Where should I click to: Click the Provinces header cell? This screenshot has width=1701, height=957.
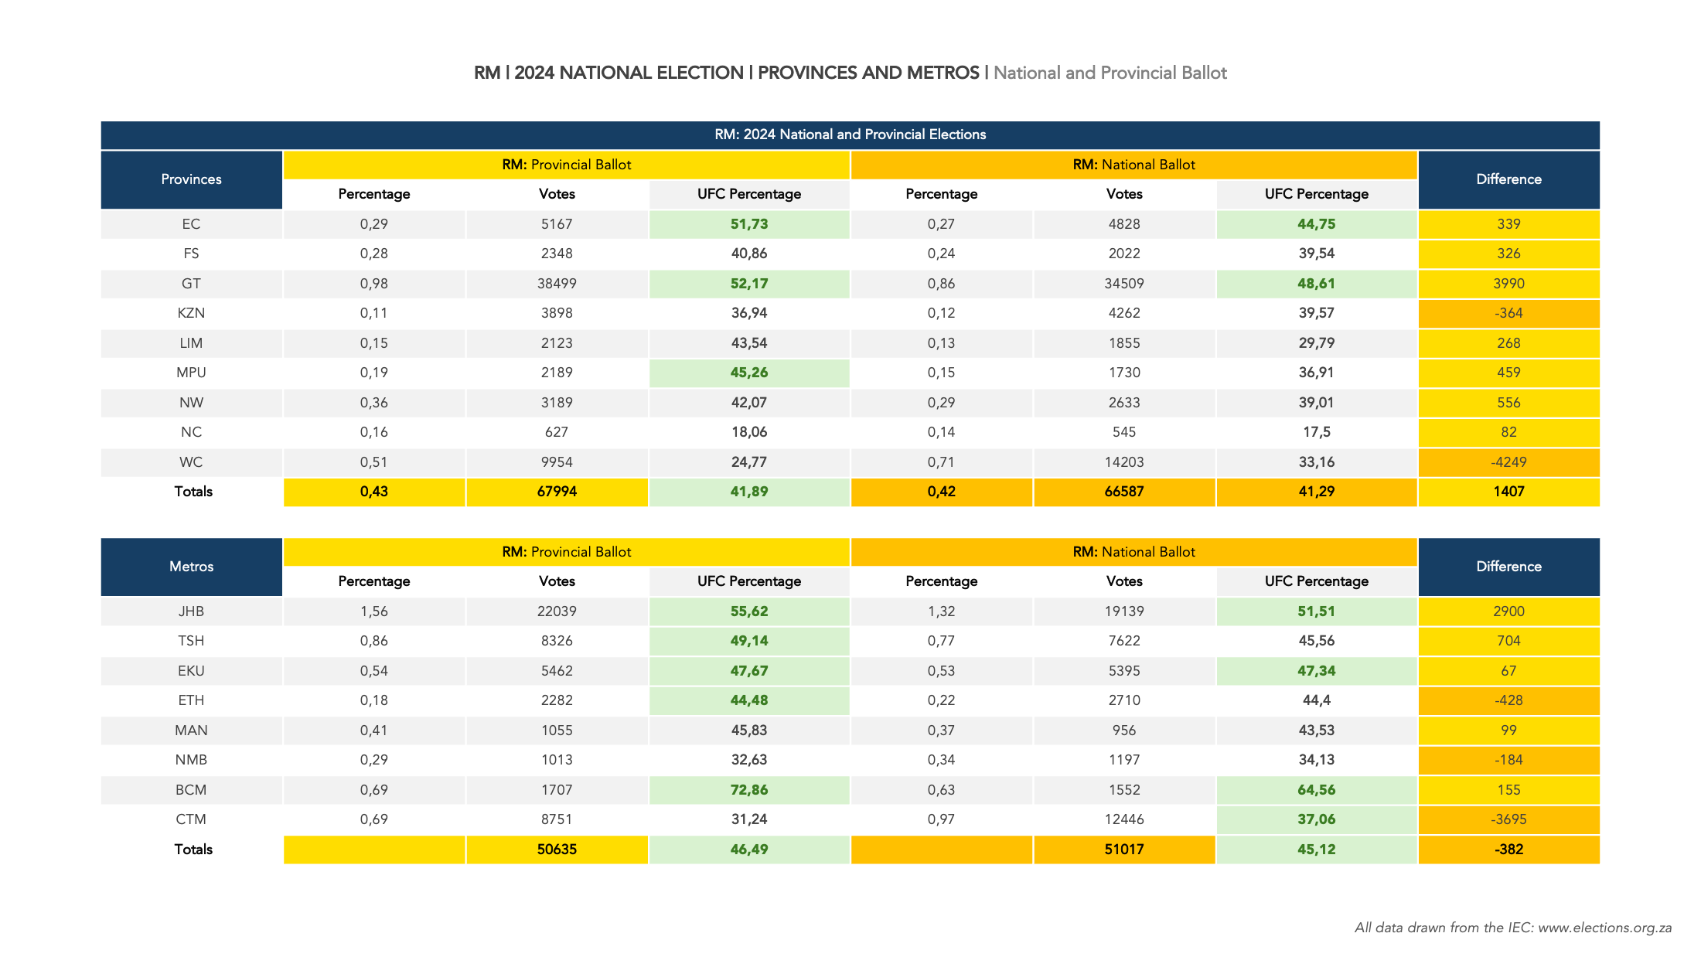(x=191, y=179)
